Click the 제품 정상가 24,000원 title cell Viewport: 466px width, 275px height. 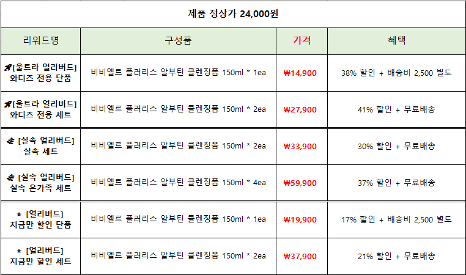coord(233,13)
